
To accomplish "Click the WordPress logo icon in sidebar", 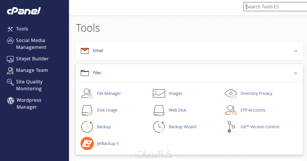I will [11, 100].
